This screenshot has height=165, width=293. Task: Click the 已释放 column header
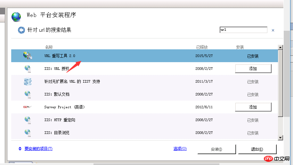click(x=202, y=47)
